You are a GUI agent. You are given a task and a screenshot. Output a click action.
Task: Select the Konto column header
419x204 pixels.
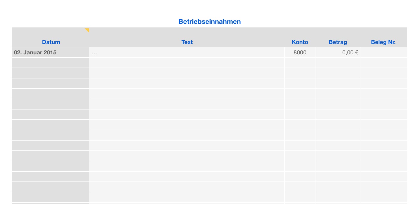[x=300, y=42]
